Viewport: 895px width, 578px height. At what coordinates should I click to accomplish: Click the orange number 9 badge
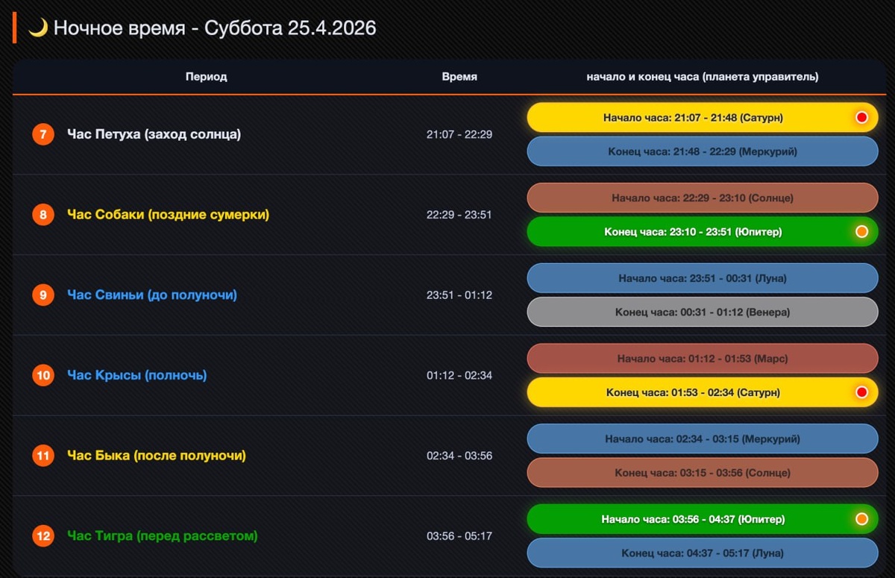point(43,295)
